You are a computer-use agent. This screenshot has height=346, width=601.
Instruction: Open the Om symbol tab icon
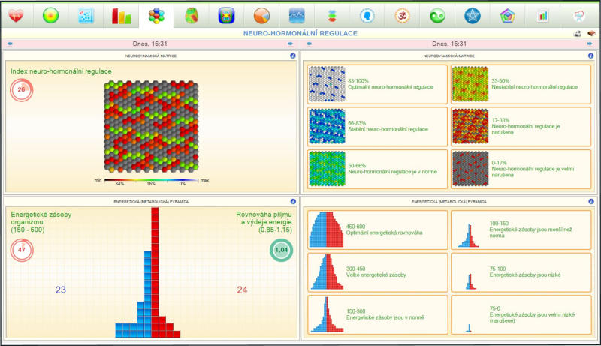point(402,15)
